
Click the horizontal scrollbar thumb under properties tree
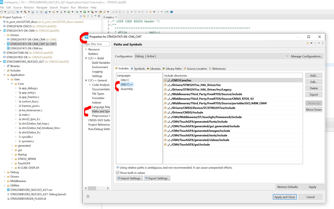(92, 188)
